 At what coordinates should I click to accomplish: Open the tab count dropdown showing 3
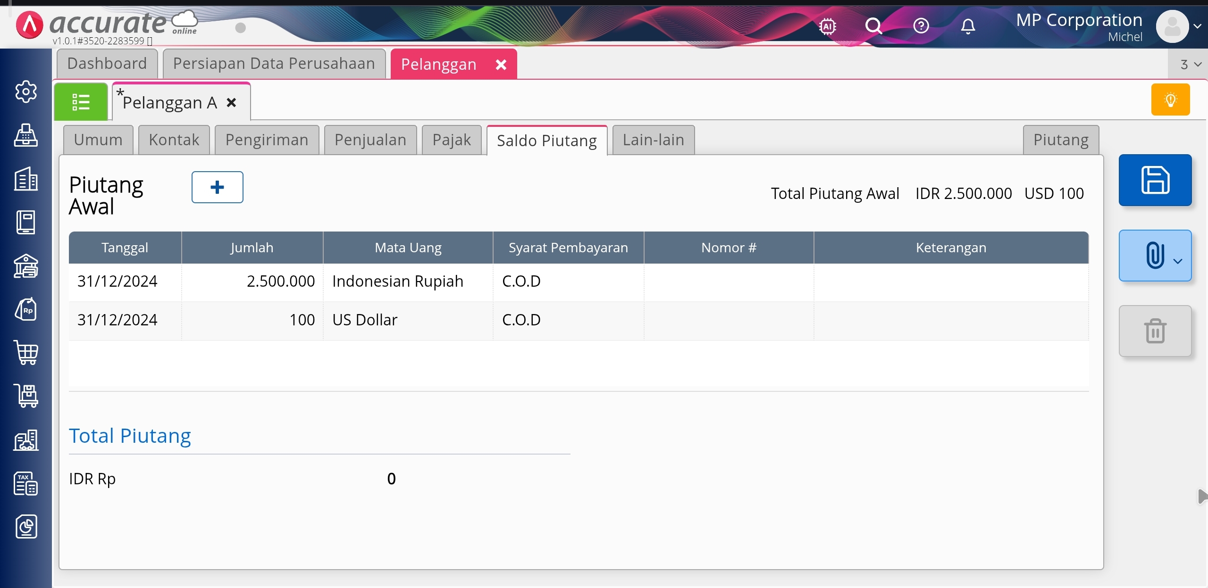tap(1190, 65)
